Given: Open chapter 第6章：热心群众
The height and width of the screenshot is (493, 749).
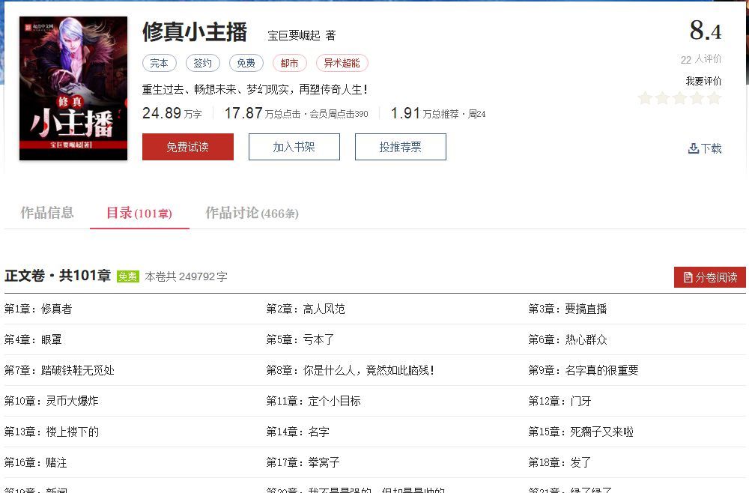Looking at the screenshot, I should click(568, 339).
